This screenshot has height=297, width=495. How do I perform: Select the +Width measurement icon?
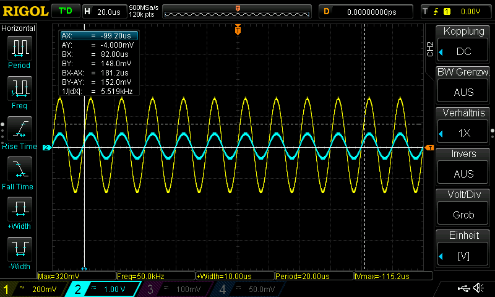[x=19, y=209]
